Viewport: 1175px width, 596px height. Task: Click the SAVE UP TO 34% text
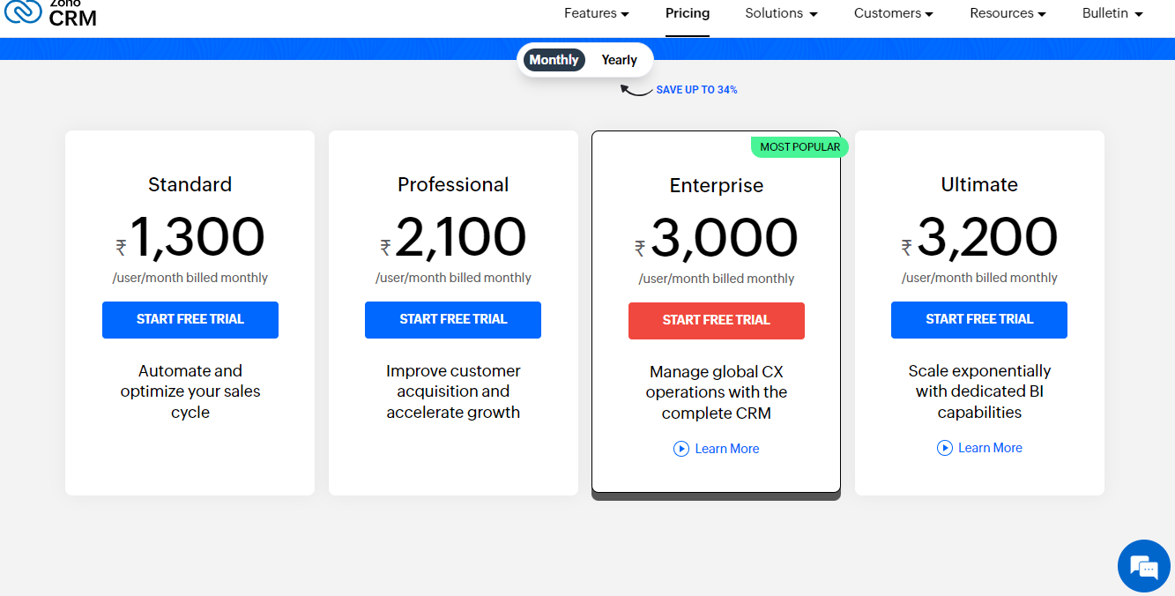coord(696,90)
